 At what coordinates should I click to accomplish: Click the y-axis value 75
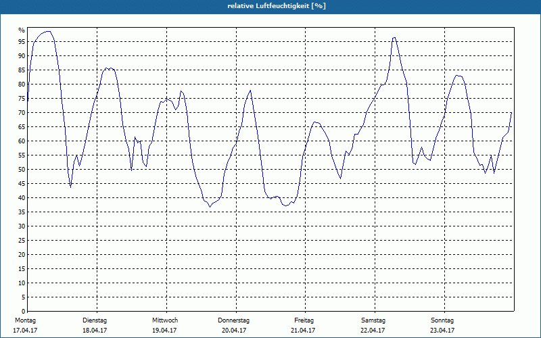click(x=22, y=98)
